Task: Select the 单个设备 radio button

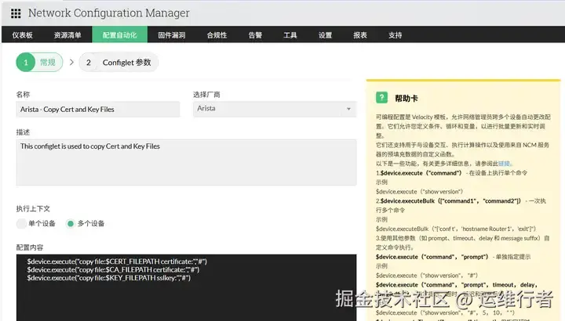Action: coord(21,224)
